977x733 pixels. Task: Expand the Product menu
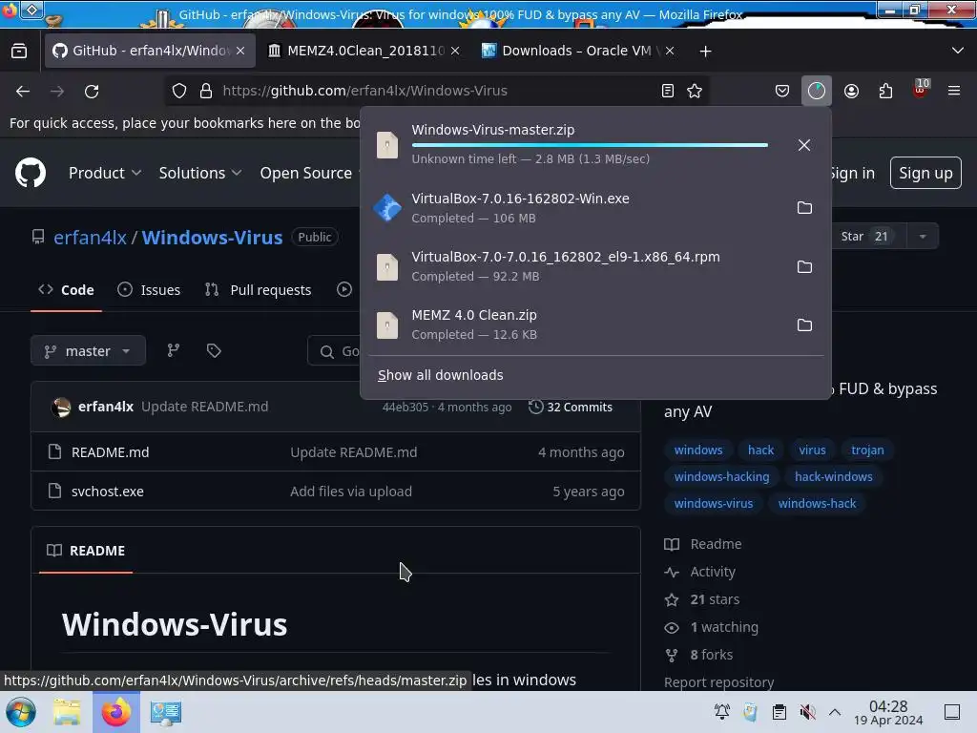point(105,173)
